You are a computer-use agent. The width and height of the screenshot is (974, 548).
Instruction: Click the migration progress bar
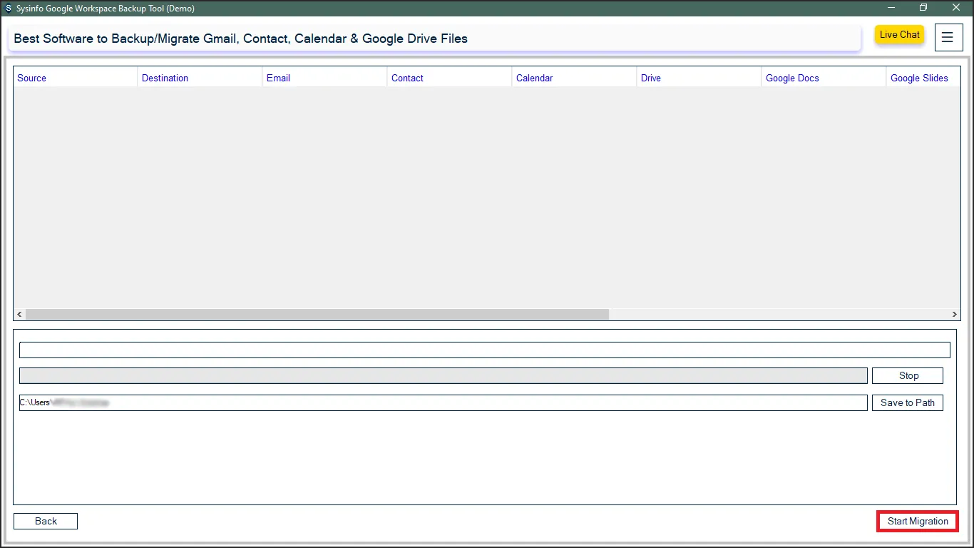click(442, 376)
